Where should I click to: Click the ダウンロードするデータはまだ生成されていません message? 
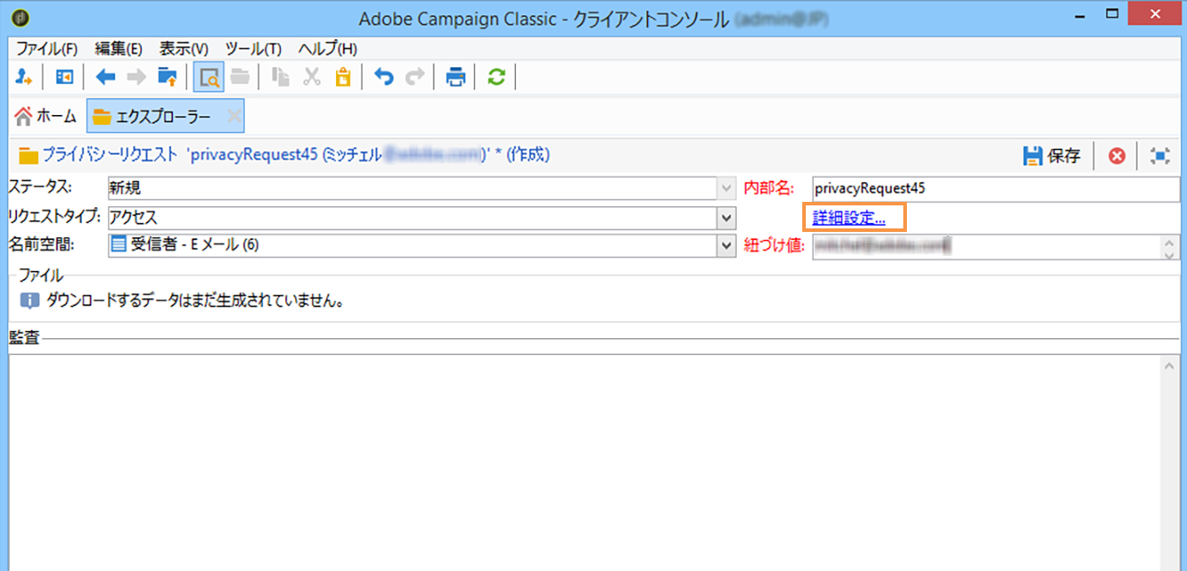(x=195, y=301)
